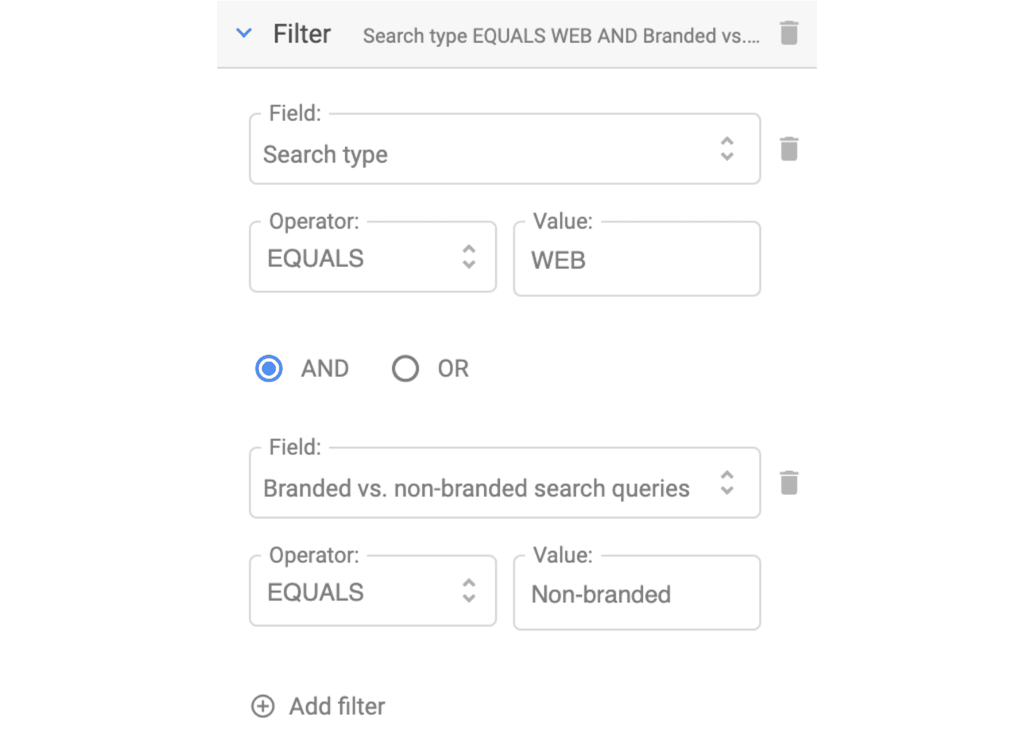This screenshot has width=1034, height=747.
Task: Delete the Search type filter condition
Action: [x=789, y=149]
